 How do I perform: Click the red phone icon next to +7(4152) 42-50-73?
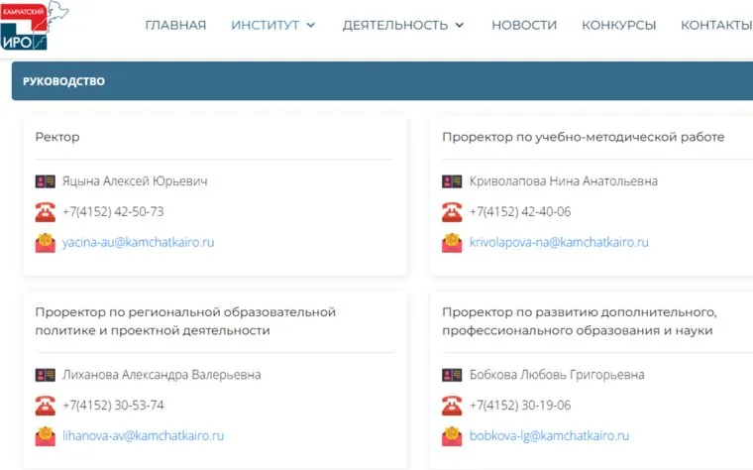click(x=45, y=211)
